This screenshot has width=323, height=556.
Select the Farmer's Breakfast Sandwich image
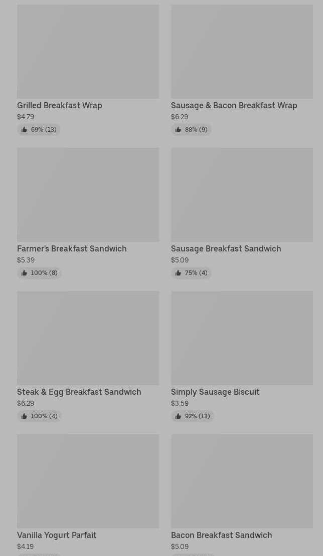pos(88,194)
